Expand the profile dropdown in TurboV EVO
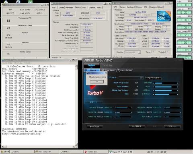This screenshot has width=193, height=154. pos(142,78)
